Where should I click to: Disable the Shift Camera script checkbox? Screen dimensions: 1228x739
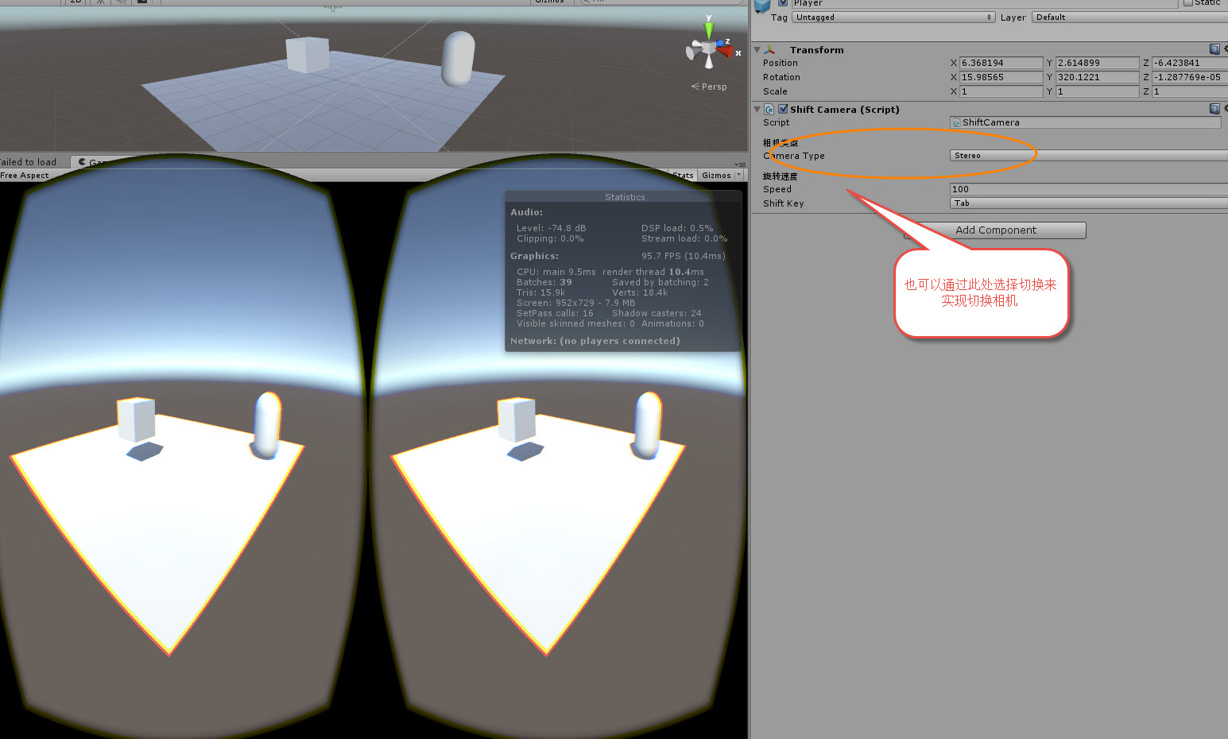pos(783,109)
